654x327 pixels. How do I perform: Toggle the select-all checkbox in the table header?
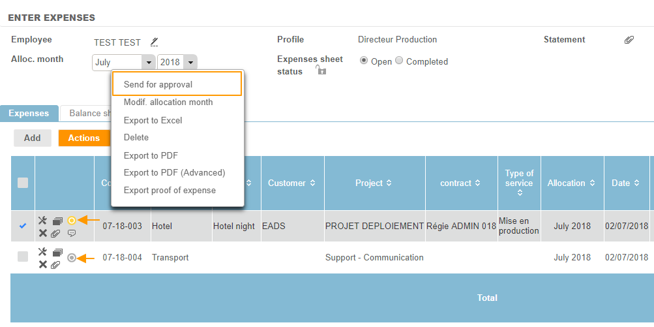(23, 183)
